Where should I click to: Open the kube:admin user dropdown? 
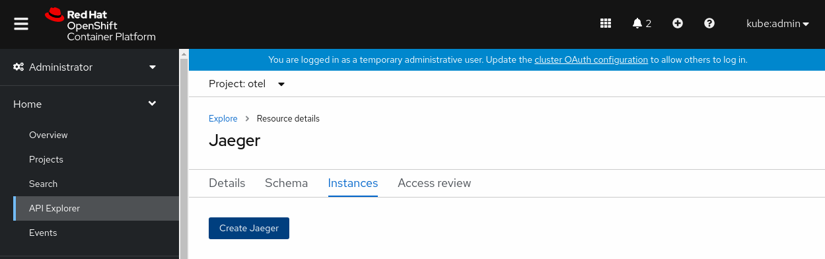(777, 23)
